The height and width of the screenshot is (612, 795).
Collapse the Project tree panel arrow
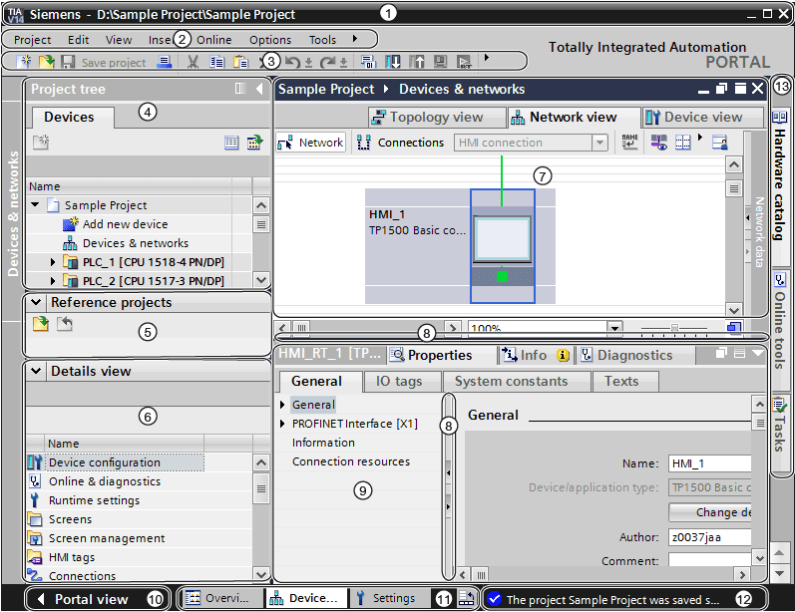(x=259, y=89)
